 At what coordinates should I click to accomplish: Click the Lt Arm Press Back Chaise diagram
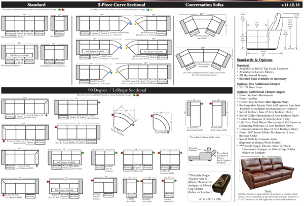pos(195,114)
